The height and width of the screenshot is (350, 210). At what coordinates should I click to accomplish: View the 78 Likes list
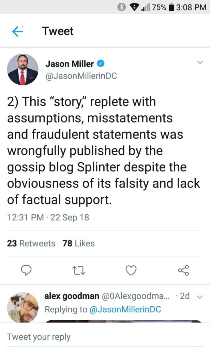[x=79, y=243]
